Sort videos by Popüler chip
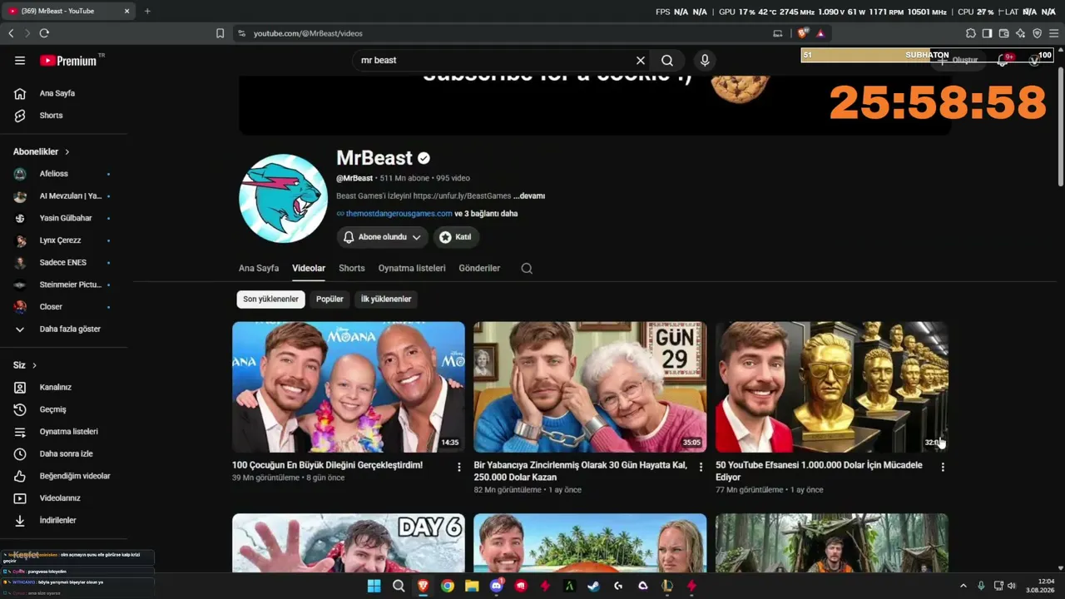 329,299
